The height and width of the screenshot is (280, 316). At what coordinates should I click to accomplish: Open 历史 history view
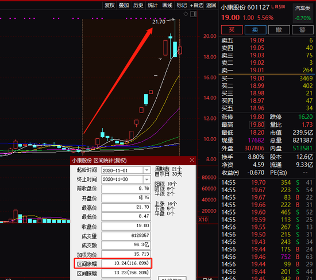[138, 5]
